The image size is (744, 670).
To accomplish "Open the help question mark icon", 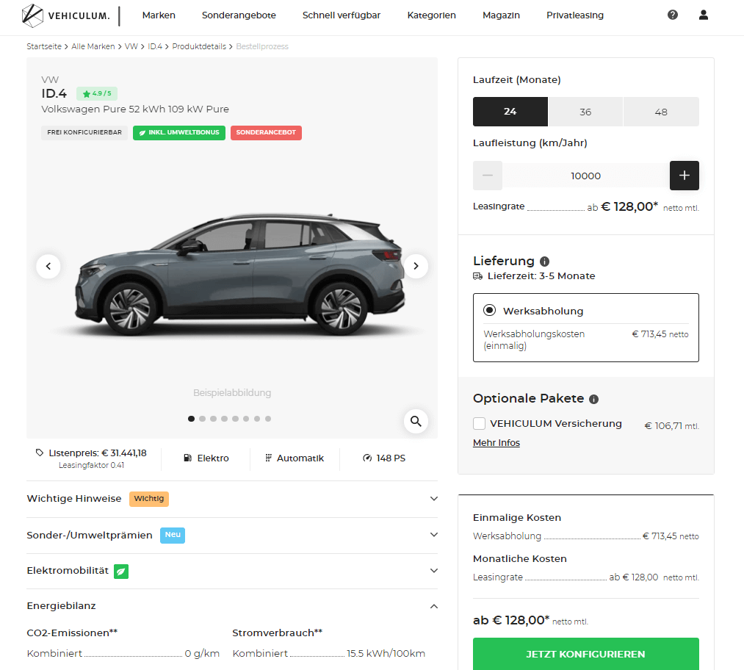I will tap(672, 15).
